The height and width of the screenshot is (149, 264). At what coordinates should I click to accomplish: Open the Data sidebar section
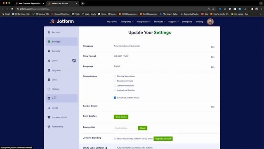61,79
